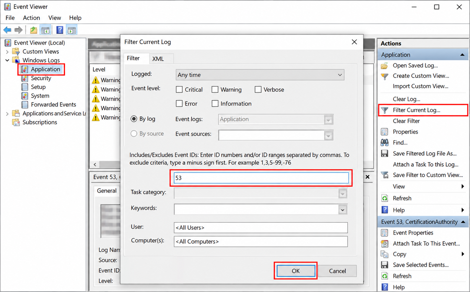Click the Copy icon in Actions pane
The width and height of the screenshot is (470, 292).
click(x=384, y=254)
